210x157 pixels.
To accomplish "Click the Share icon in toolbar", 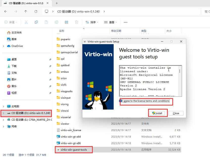I will (x=66, y=22).
